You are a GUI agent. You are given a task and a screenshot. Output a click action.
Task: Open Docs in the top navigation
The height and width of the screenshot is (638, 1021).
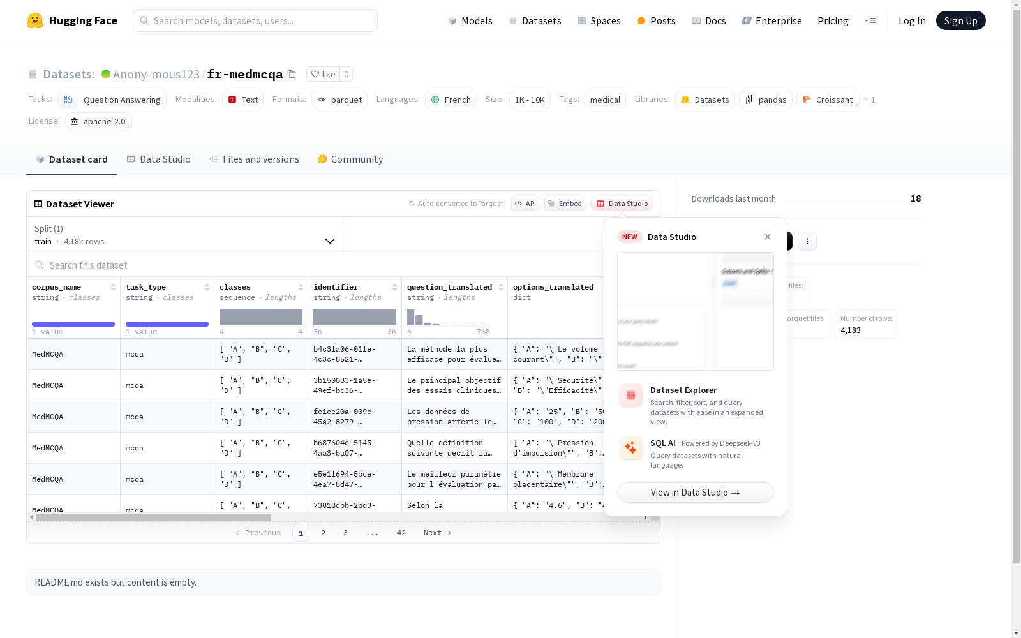709,20
